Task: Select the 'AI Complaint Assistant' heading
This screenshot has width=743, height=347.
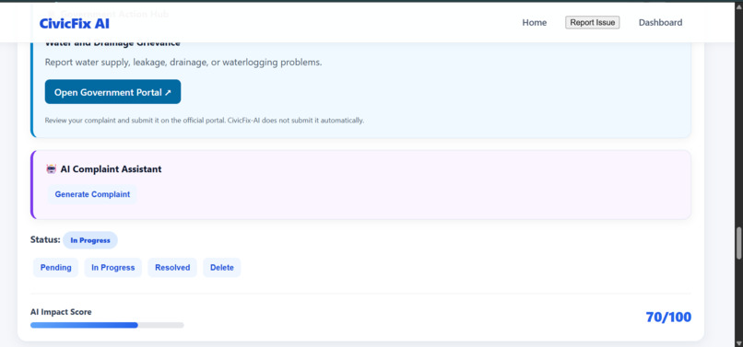Action: click(x=111, y=169)
